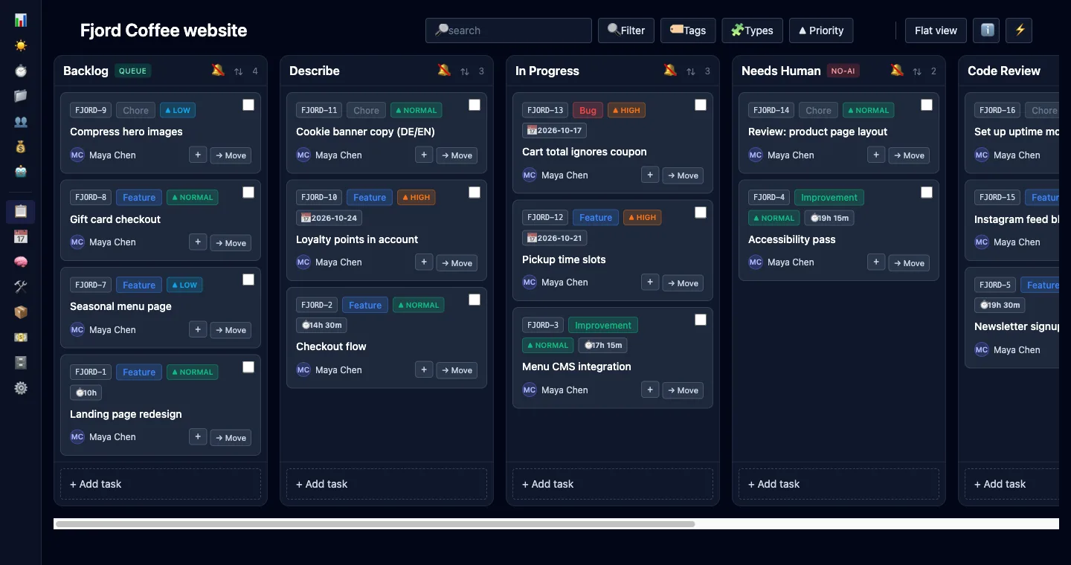Open the Priority filter dropdown
The width and height of the screenshot is (1071, 565).
click(821, 30)
